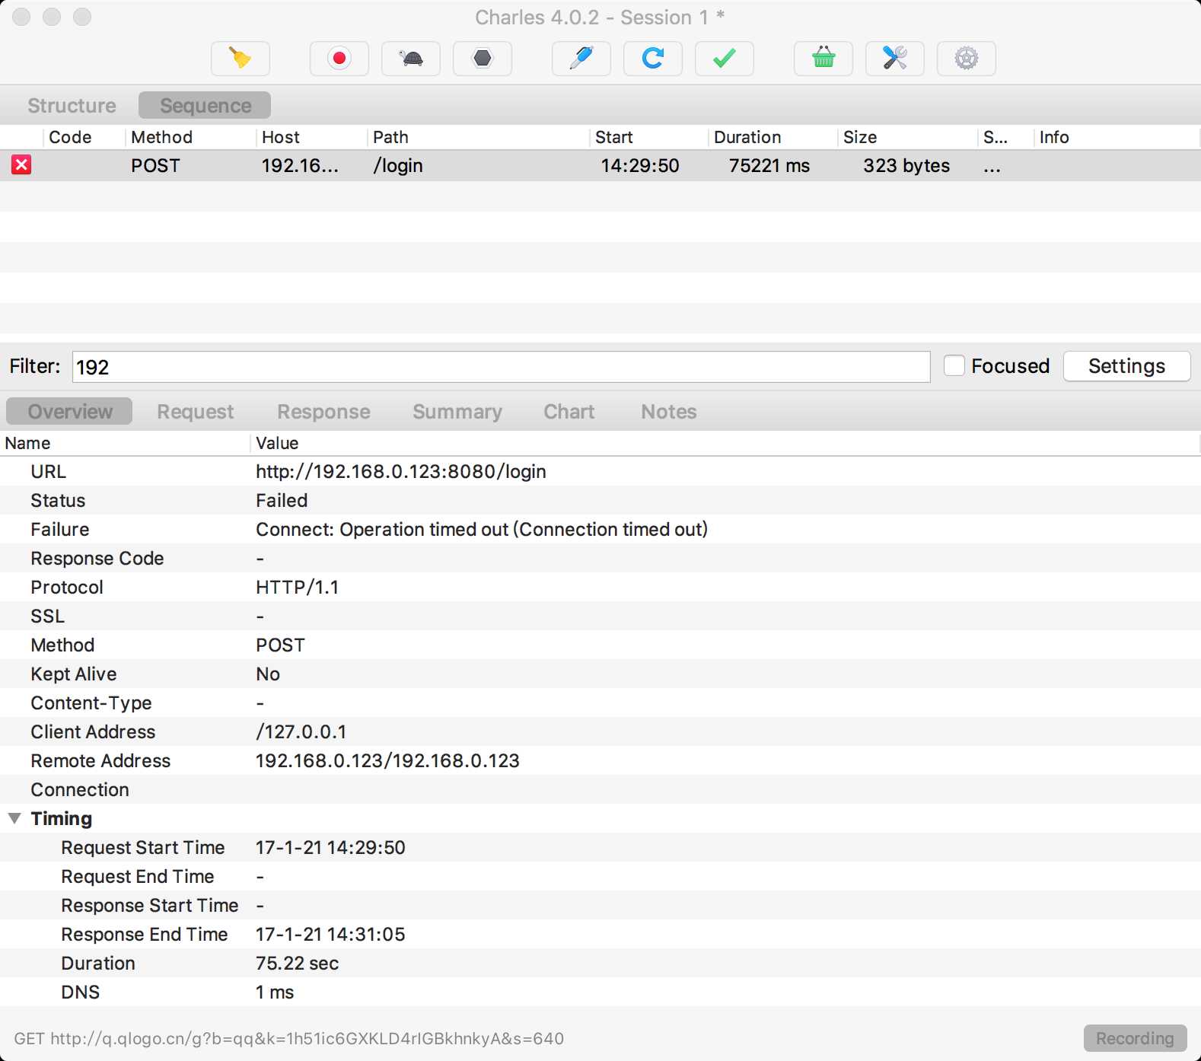Viewport: 1201px width, 1061px height.
Task: Select the Response Start Time row
Action: (600, 905)
